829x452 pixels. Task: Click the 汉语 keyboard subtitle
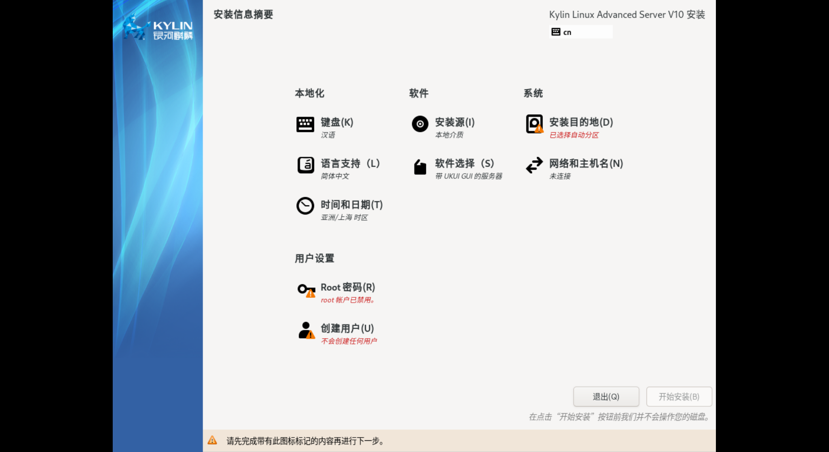(328, 135)
